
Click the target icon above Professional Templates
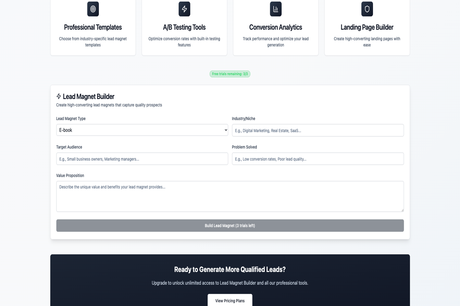tap(93, 9)
